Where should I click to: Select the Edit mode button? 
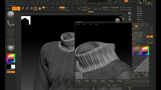tap(14, 8)
